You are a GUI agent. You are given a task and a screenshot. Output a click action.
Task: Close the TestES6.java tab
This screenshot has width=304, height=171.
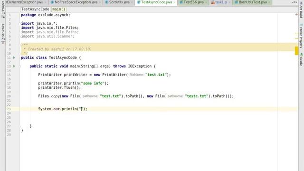point(206,2)
